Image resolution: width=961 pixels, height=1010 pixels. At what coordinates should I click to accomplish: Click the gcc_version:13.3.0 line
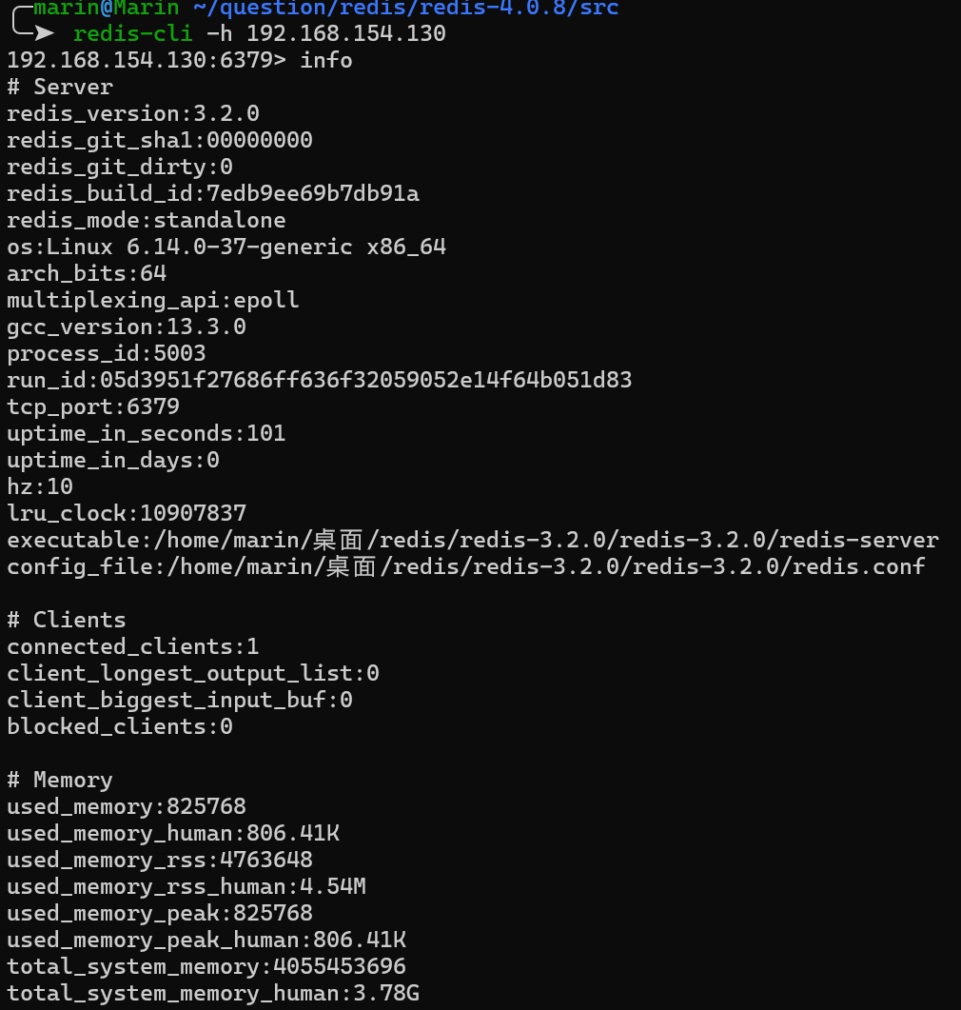(x=127, y=327)
